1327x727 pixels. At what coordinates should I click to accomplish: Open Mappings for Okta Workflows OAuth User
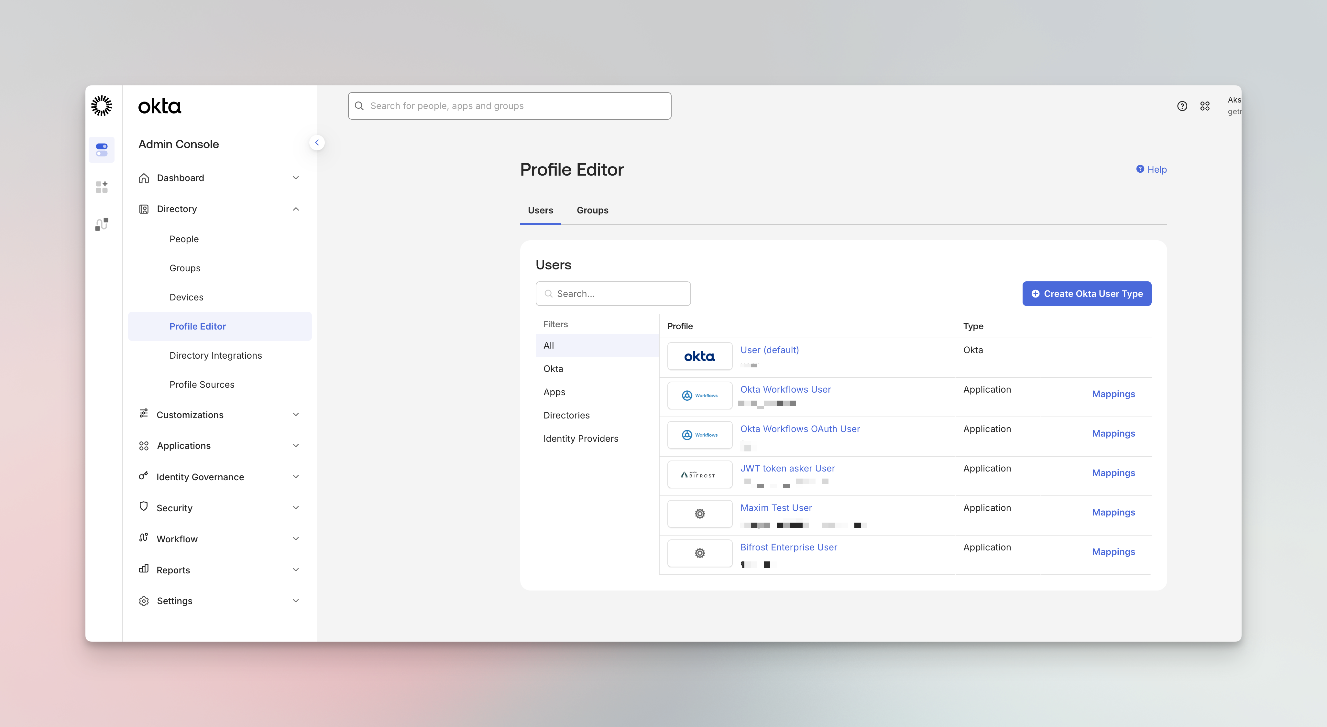1113,434
